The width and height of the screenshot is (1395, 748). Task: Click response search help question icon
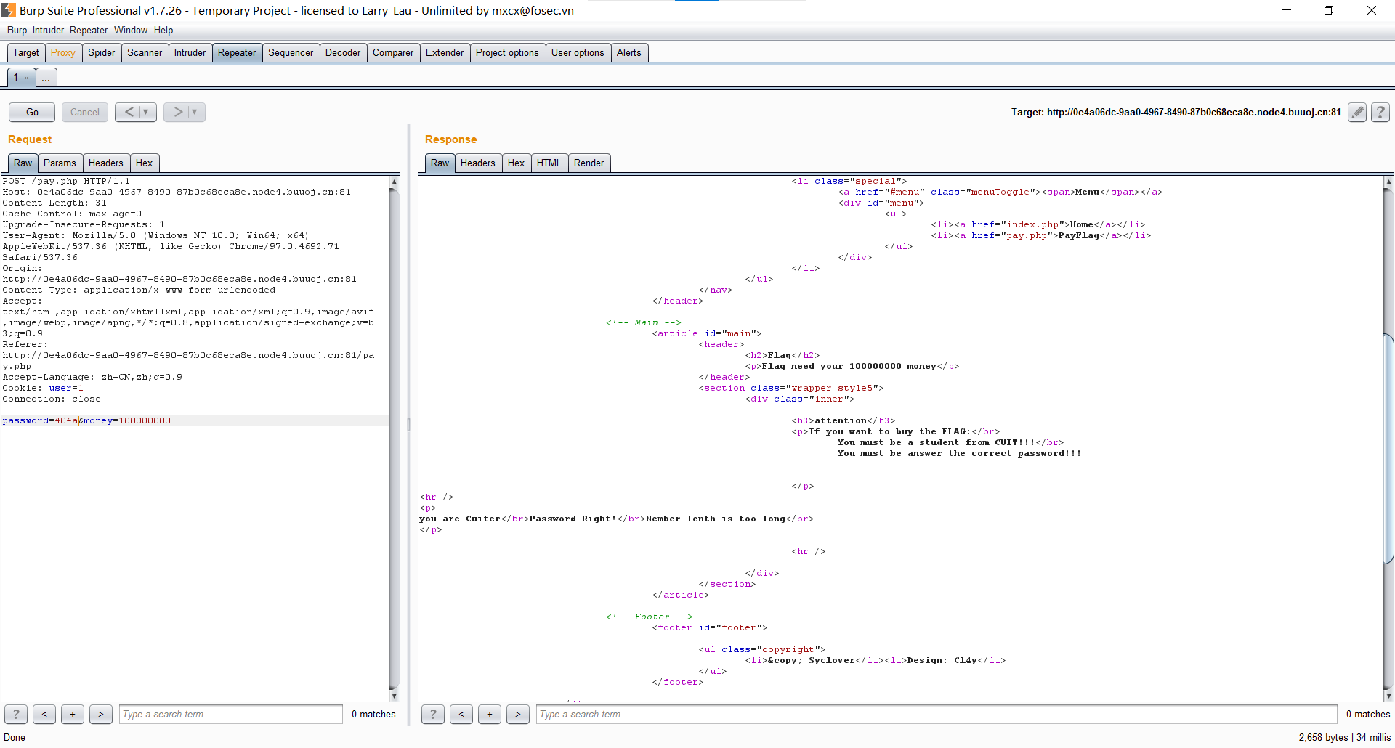(x=433, y=714)
